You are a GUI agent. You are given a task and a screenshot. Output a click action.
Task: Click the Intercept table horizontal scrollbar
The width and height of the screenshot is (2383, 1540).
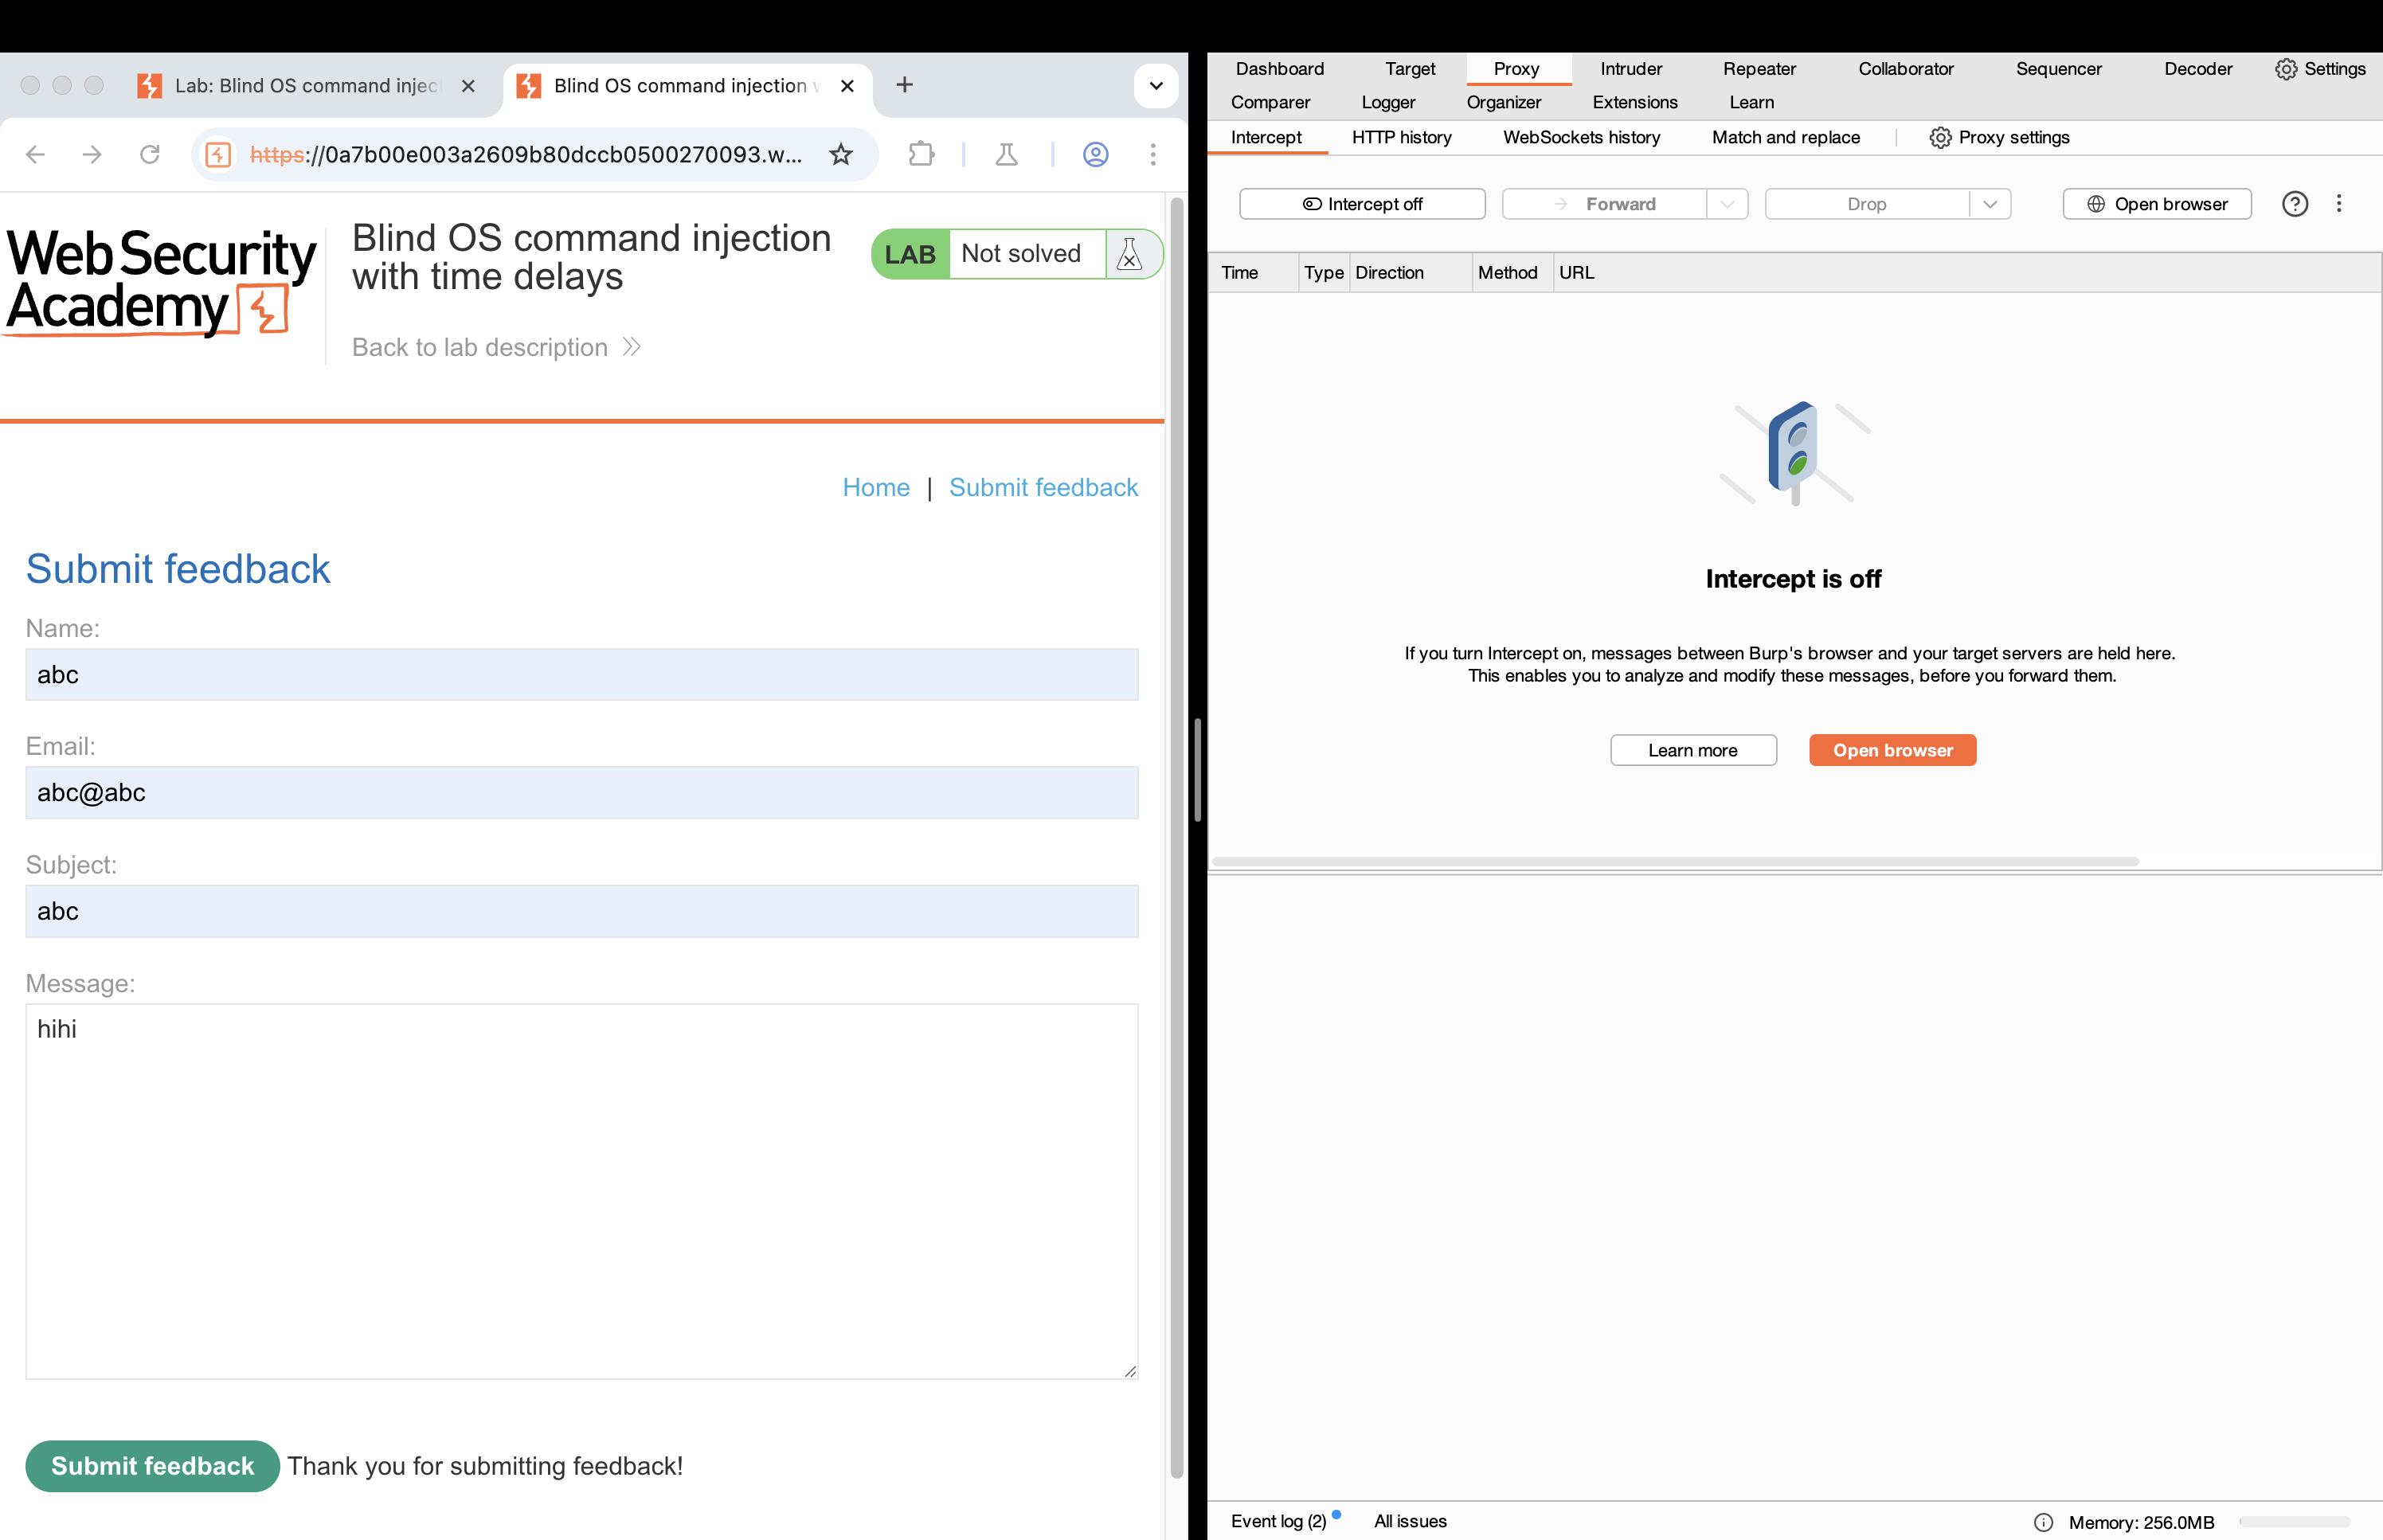[1675, 861]
